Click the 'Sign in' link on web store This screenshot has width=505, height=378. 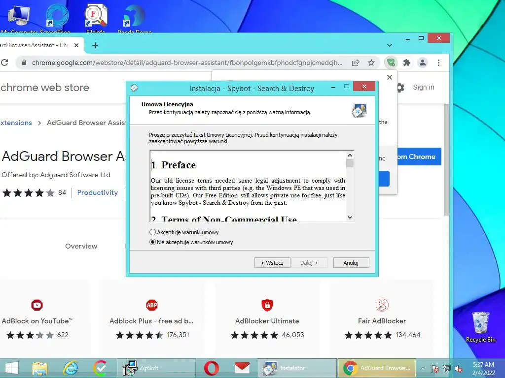pyautogui.click(x=424, y=87)
